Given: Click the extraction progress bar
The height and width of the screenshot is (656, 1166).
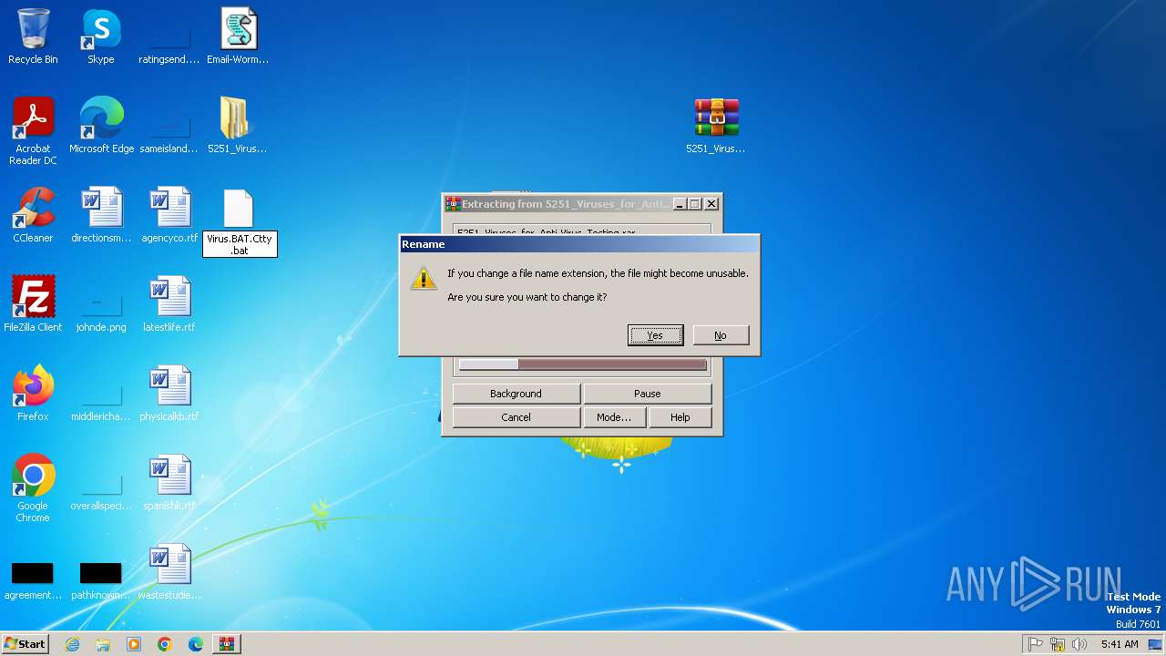Looking at the screenshot, I should coord(582,364).
